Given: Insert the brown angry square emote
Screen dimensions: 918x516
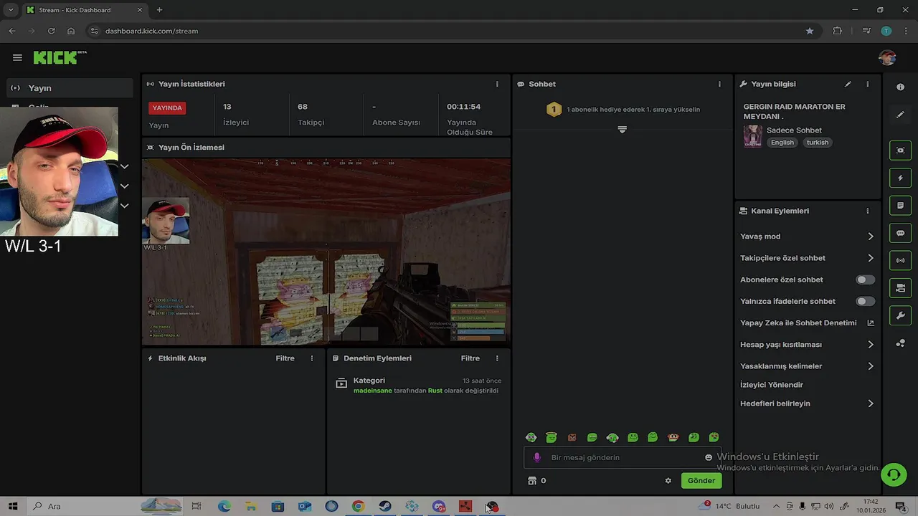Looking at the screenshot, I should pos(572,437).
